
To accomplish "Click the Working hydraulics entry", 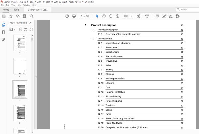I will [x=115, y=79].
